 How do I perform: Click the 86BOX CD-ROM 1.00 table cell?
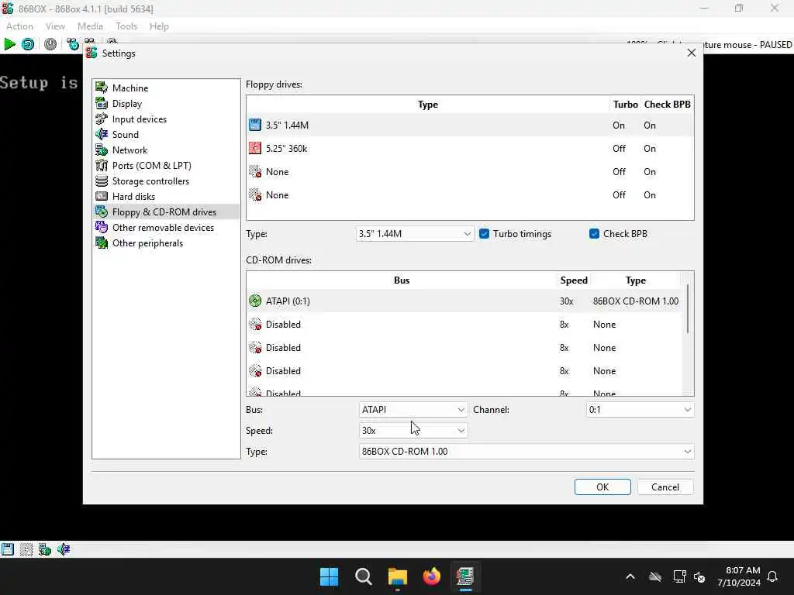pos(636,301)
